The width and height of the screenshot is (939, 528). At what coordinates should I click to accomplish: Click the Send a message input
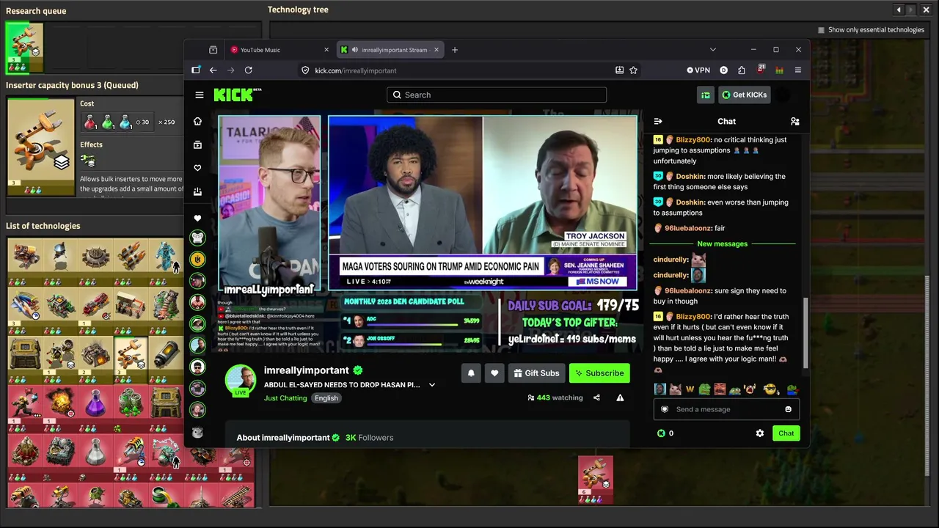tap(726, 409)
